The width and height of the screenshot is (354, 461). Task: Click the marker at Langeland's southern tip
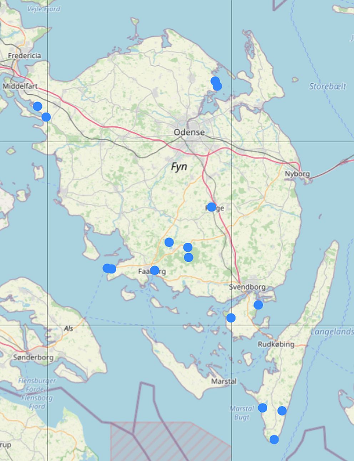pos(274,439)
